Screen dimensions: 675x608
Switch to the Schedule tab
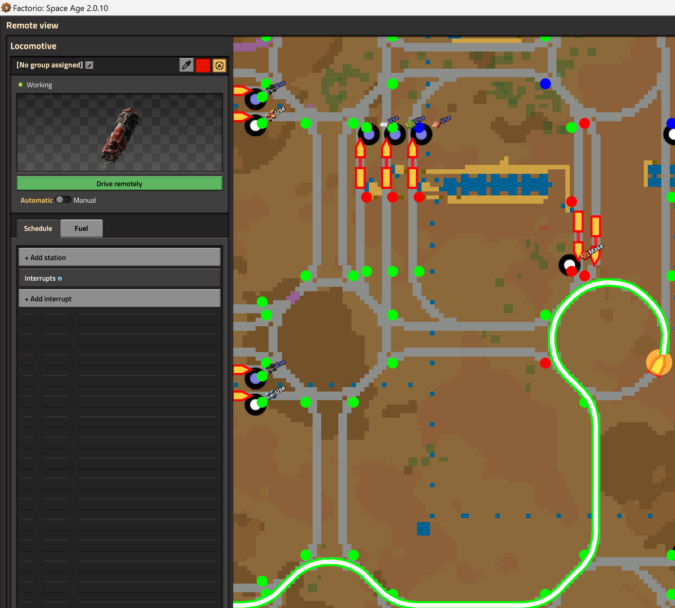pos(38,228)
